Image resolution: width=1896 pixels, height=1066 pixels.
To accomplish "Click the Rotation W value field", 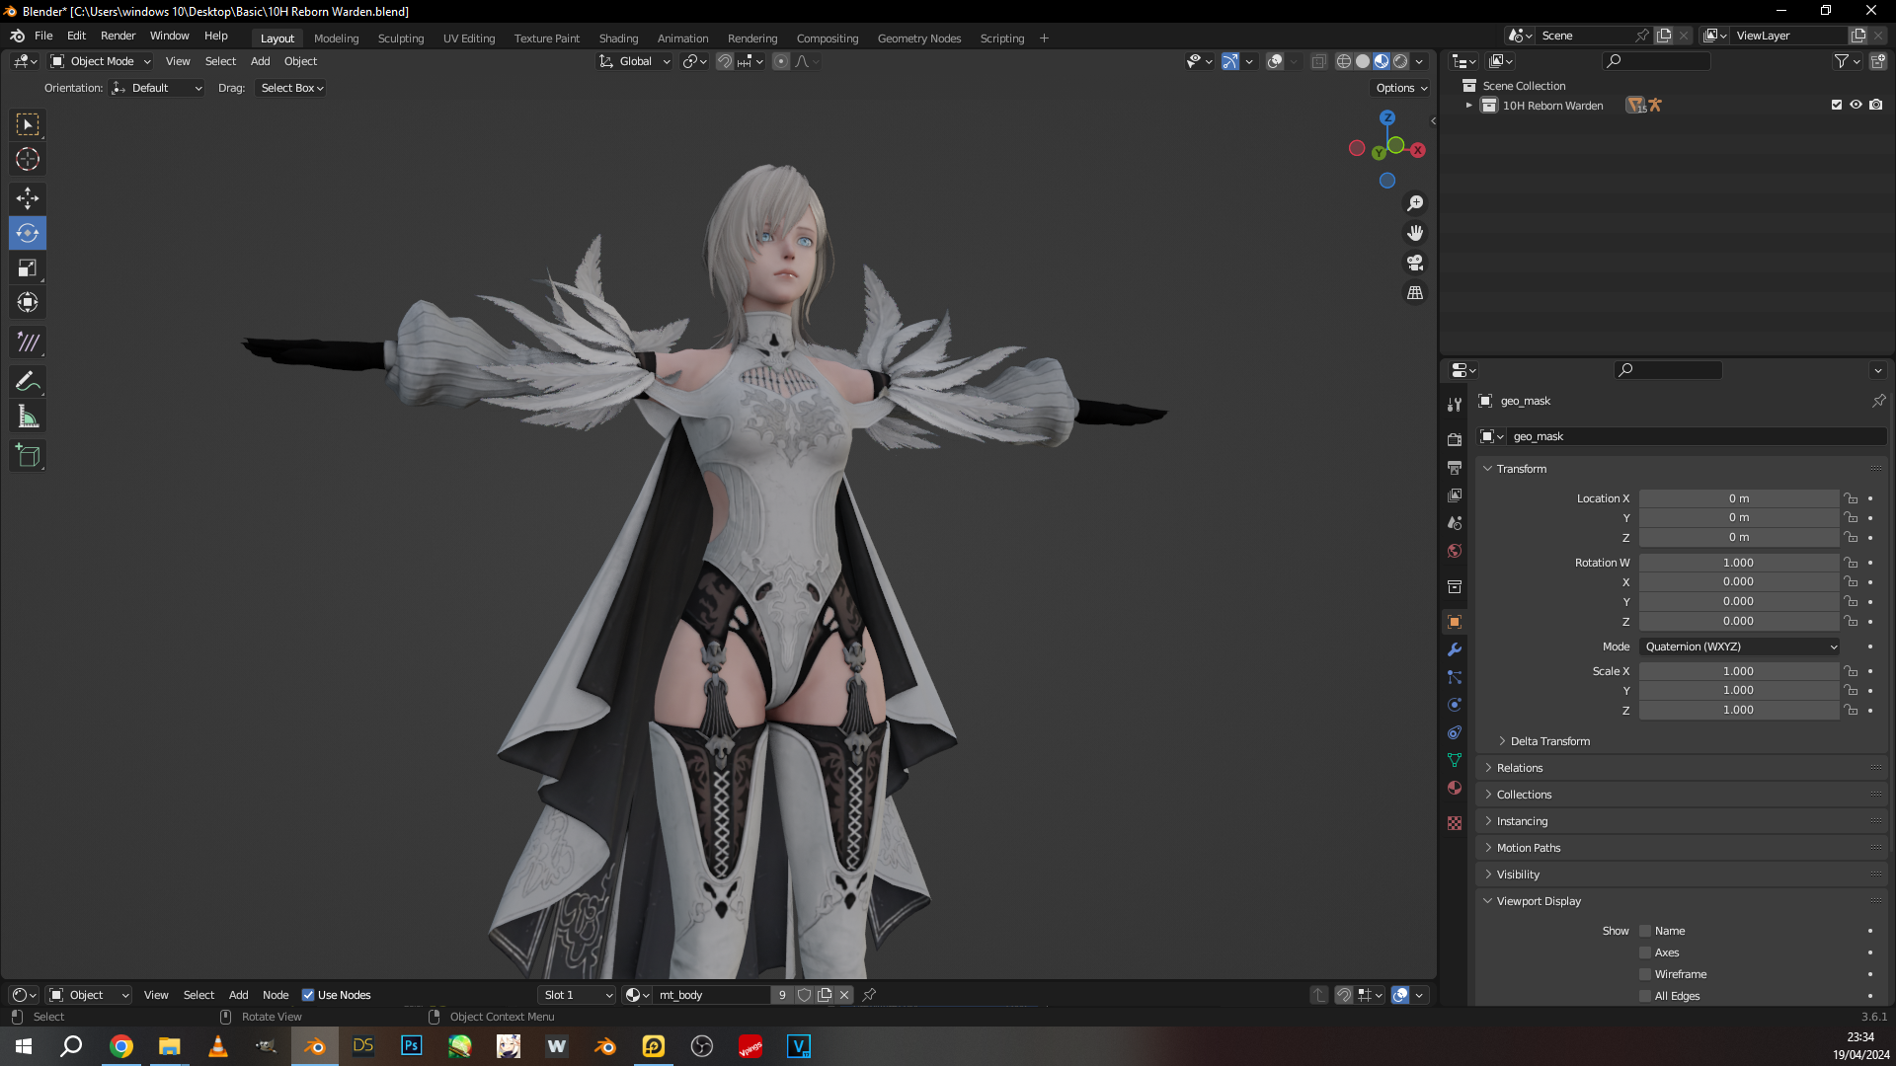I will click(x=1739, y=563).
